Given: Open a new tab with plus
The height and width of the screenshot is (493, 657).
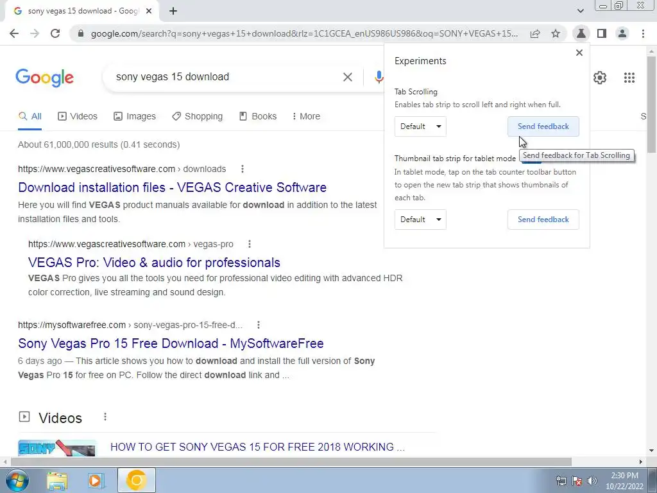Looking at the screenshot, I should [x=173, y=11].
